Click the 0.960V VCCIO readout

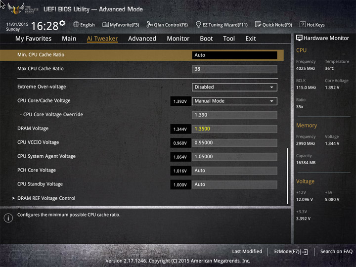(180, 143)
